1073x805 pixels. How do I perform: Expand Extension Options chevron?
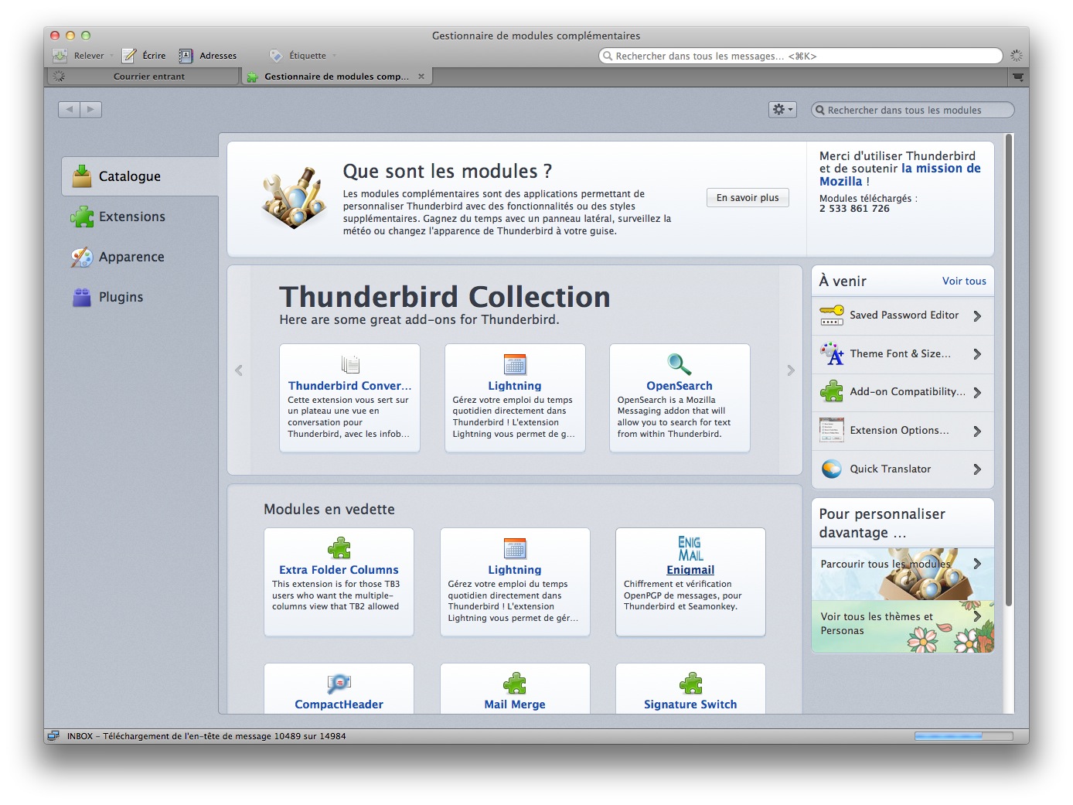(x=978, y=431)
